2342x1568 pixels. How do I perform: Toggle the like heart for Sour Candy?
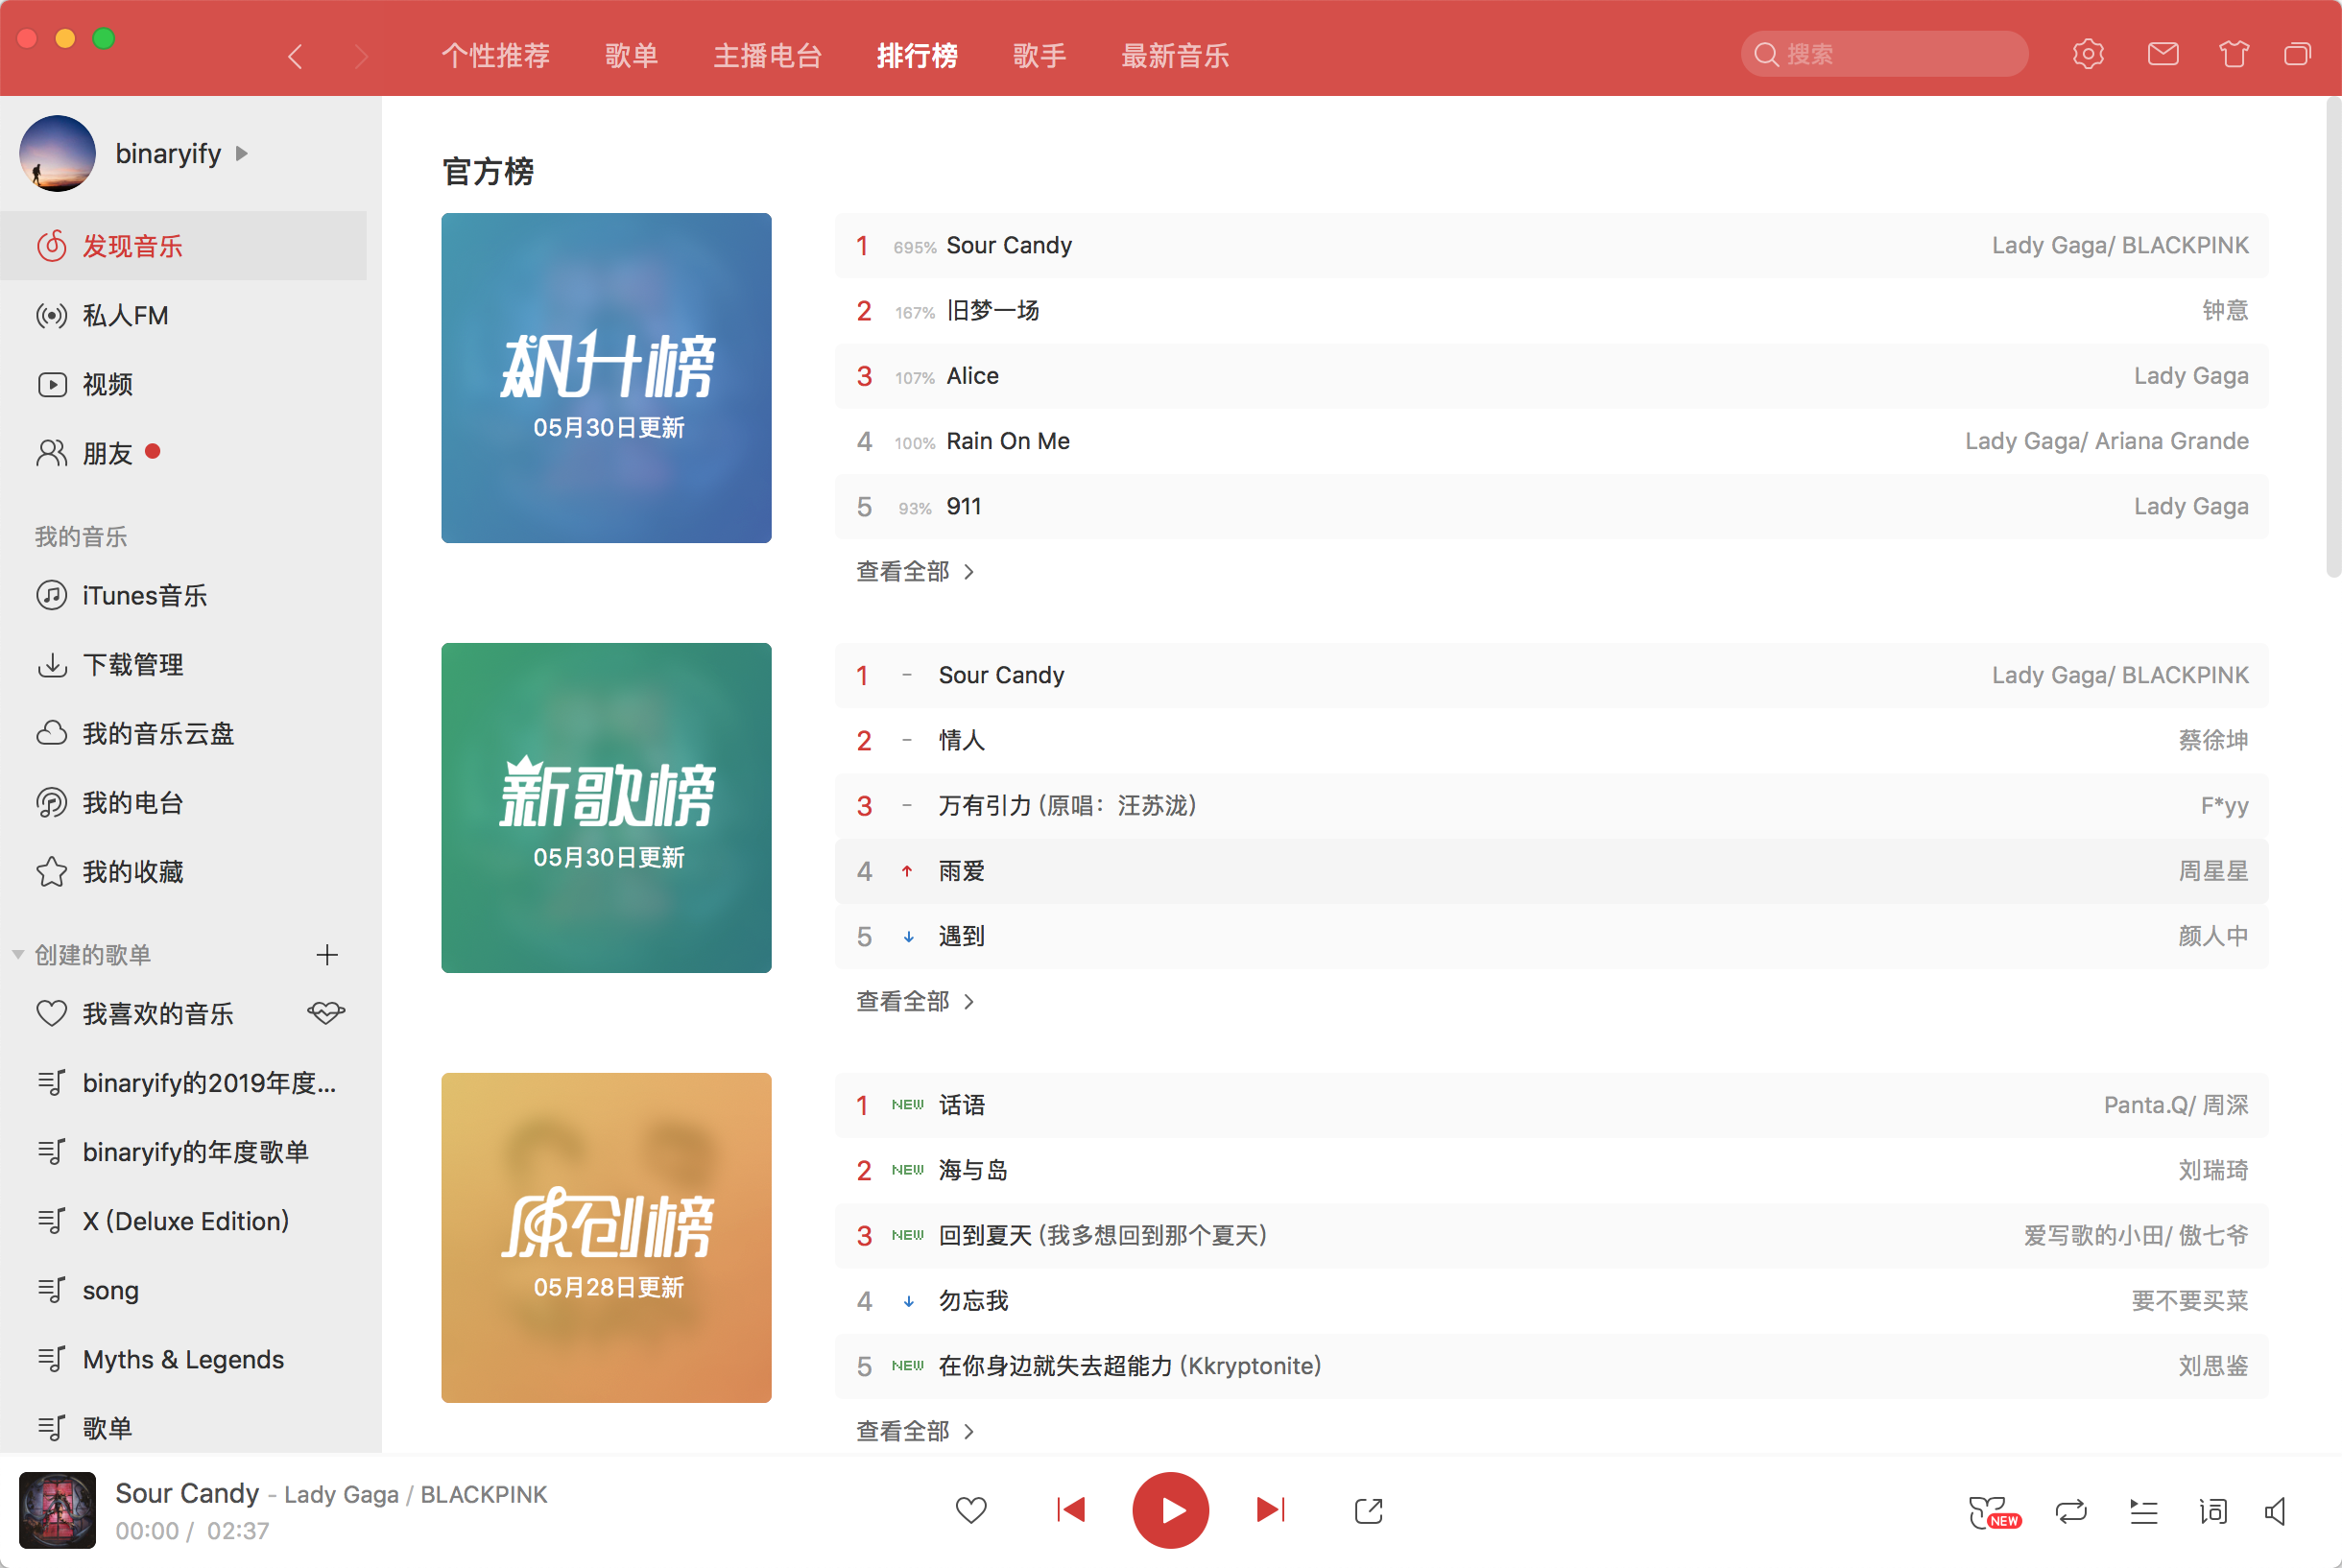coord(971,1510)
